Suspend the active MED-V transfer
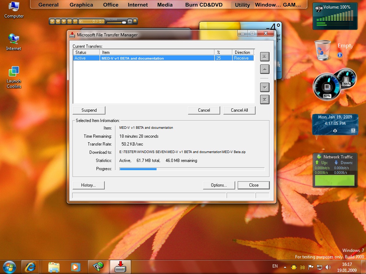The height and width of the screenshot is (274, 366). pos(89,110)
